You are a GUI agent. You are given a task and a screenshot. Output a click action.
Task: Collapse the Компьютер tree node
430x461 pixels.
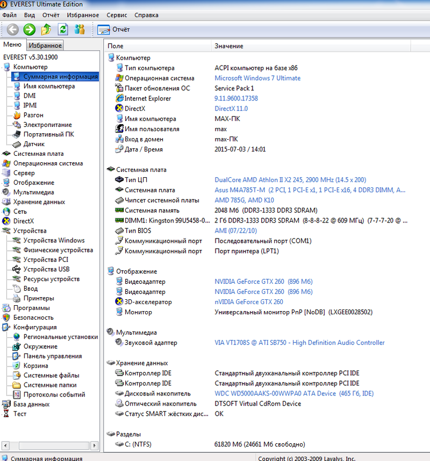pos(3,67)
